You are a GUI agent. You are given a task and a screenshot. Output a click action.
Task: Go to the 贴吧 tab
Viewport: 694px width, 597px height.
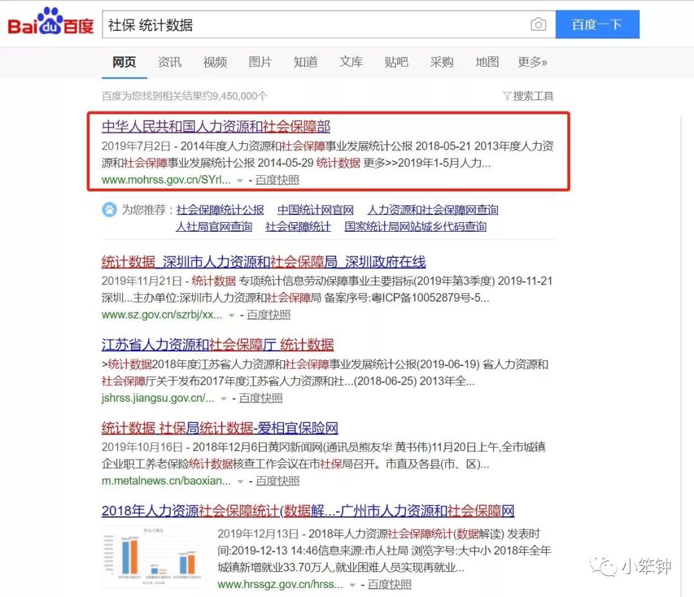click(x=396, y=62)
